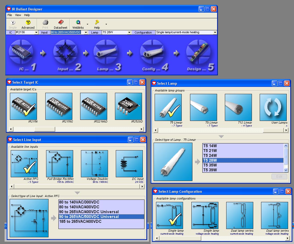This screenshot has width=294, height=244.
Task: Choose the User Lamps group
Action: pos(273,107)
